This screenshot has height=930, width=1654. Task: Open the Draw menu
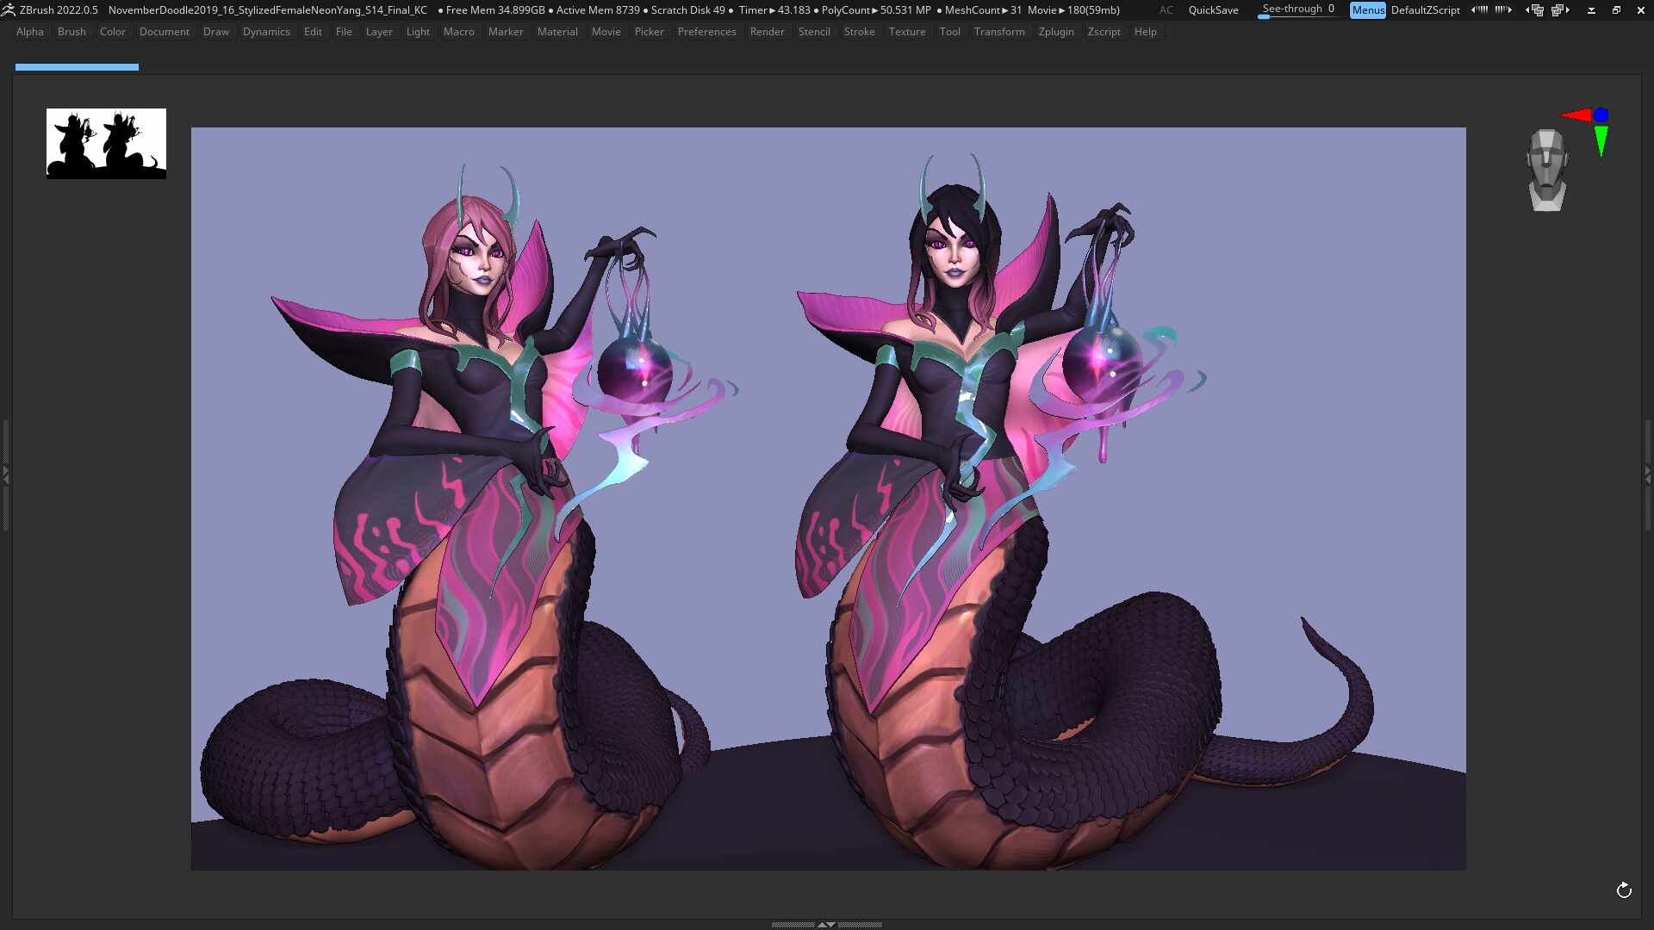click(215, 32)
